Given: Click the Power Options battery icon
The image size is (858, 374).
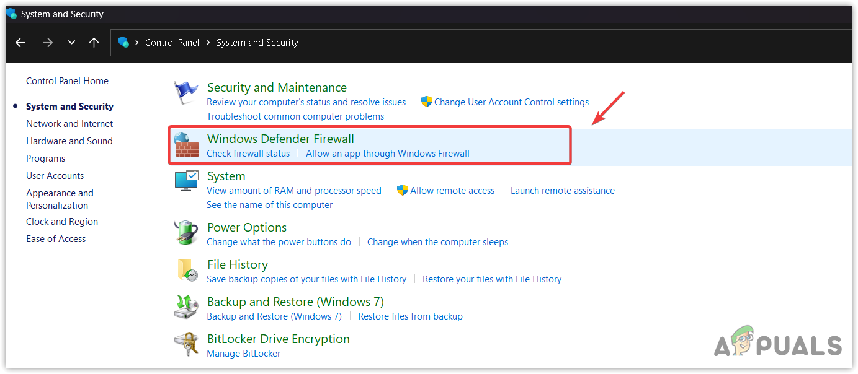Looking at the screenshot, I should 185,233.
